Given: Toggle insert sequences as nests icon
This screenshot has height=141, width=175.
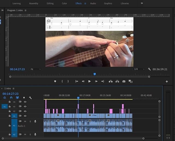Looking at the screenshot, I should (x=5, y=98).
